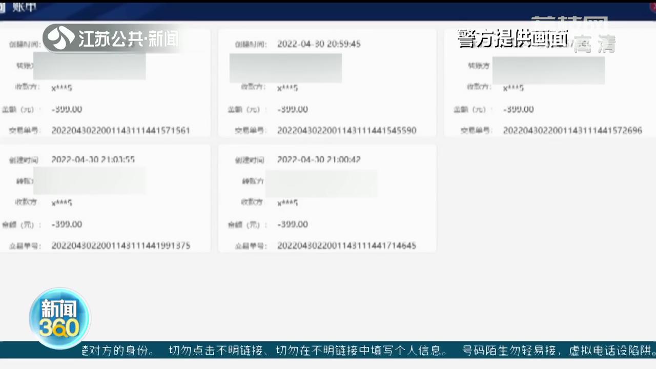Select -399.00 amount in the 21:03:55 record
Screen dimensions: 656x369
click(67, 224)
